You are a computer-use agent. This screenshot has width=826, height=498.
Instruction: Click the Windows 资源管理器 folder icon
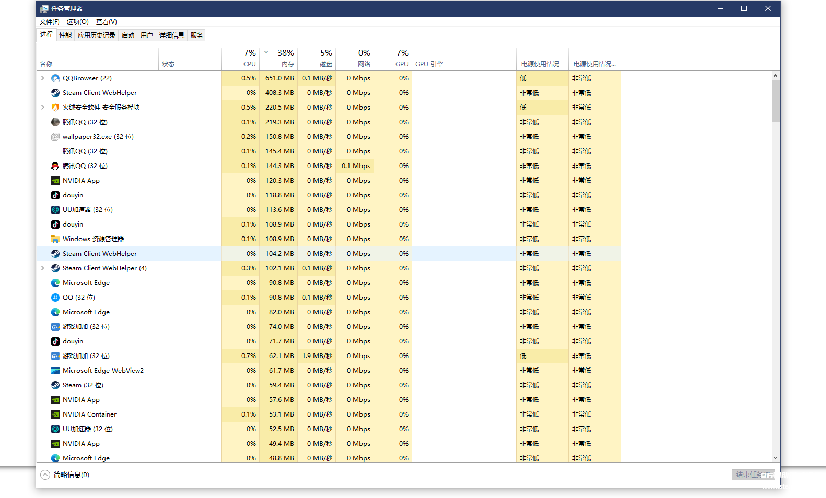(x=55, y=239)
